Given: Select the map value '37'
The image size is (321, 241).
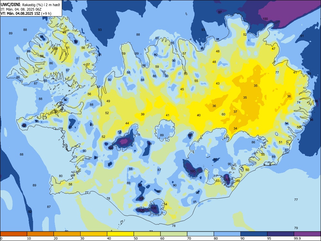Looking at the screenshot, I should [x=235, y=112].
